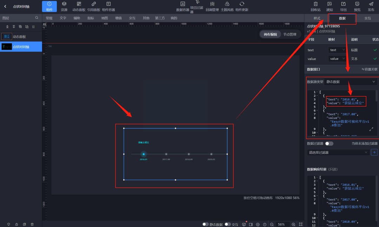Open the 请选择过滤器 dropdown

(x=338, y=152)
